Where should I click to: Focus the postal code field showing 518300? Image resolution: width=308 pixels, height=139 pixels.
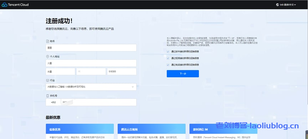coord(122,72)
